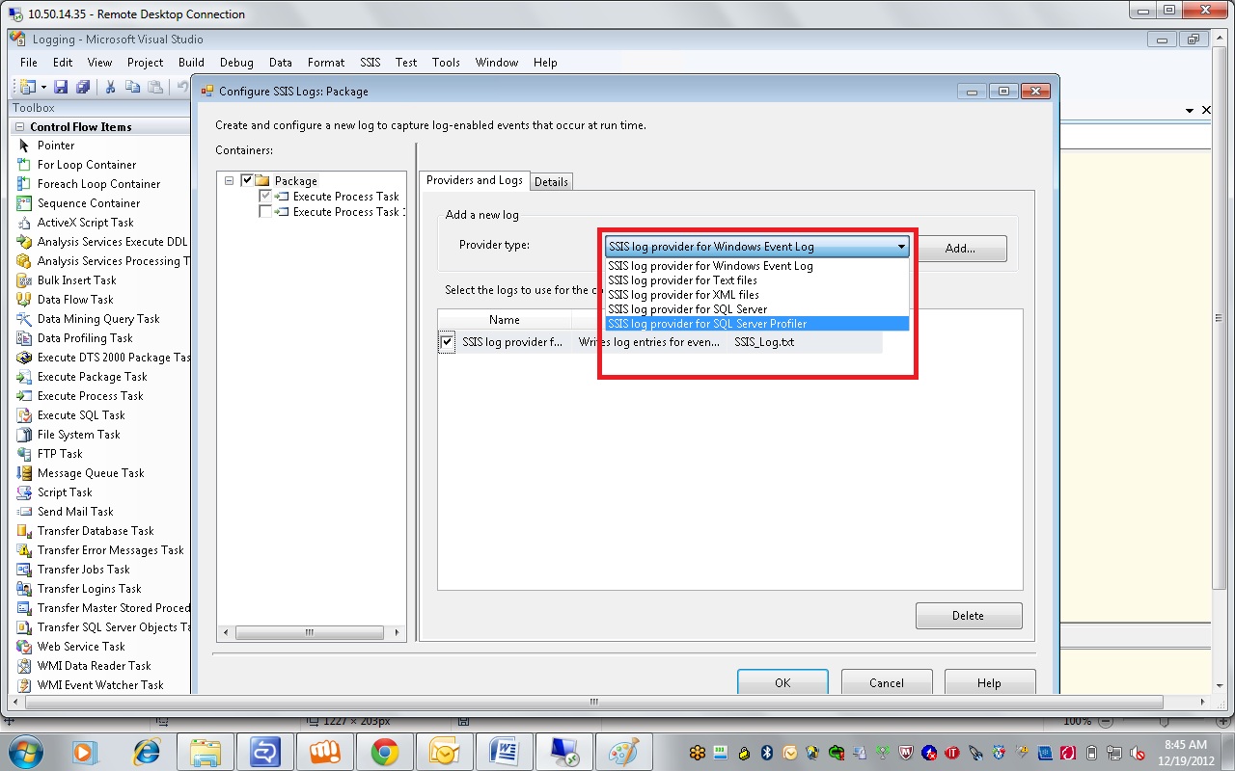Pick the Execute SQL Task icon

click(24, 415)
